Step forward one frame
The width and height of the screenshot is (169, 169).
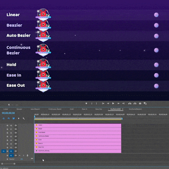coord(118,103)
